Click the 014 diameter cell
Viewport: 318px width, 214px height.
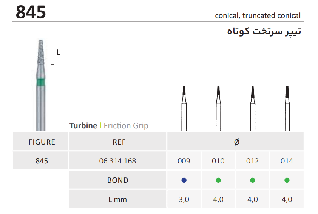click(x=287, y=160)
